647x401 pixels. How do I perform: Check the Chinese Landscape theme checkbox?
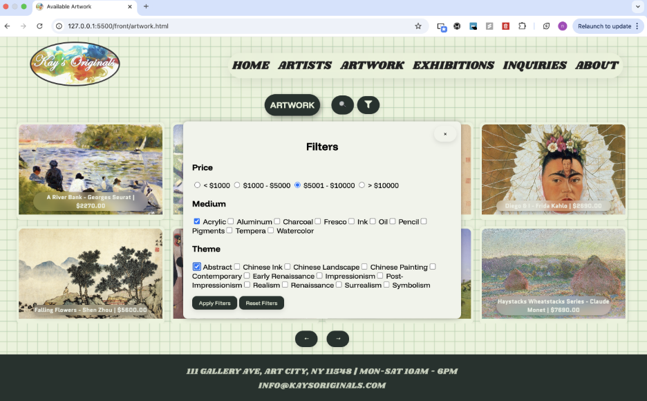287,266
